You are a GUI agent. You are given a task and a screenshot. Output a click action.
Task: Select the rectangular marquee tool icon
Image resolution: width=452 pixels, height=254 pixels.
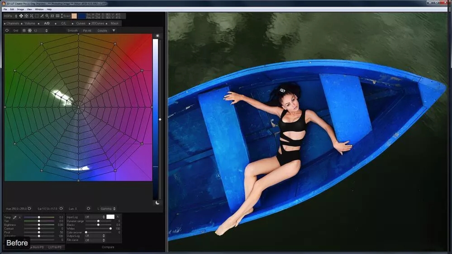[x=37, y=16]
